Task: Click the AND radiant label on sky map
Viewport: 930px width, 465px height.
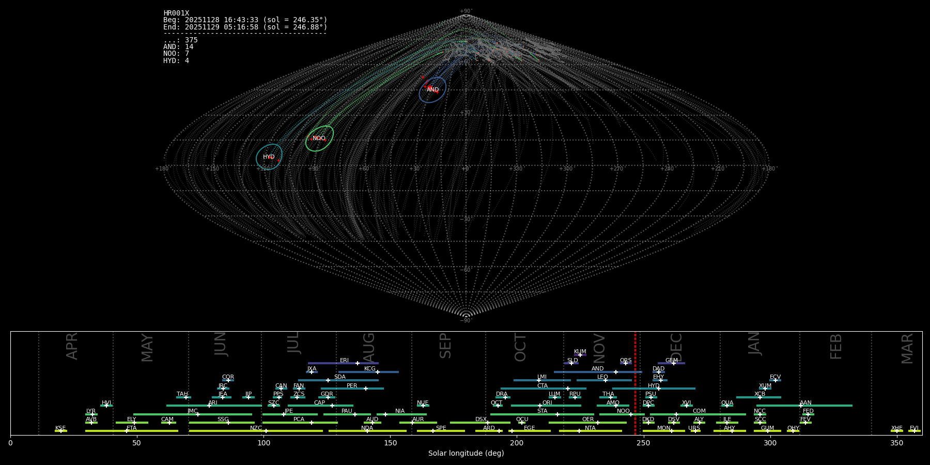Action: pyautogui.click(x=432, y=90)
